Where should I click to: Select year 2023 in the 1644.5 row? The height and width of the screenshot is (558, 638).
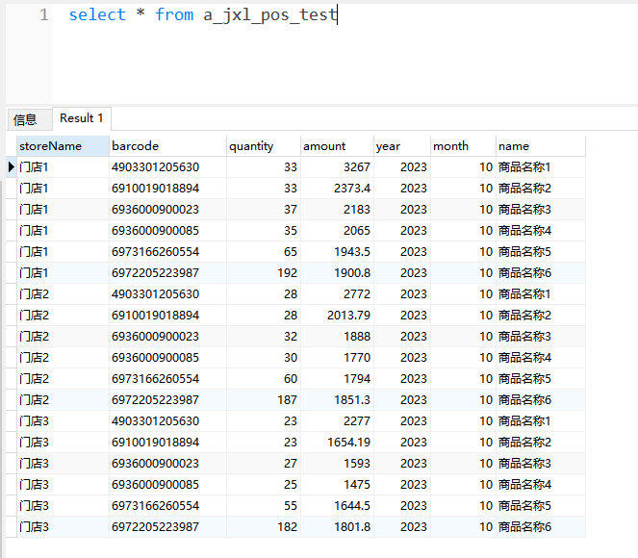[402, 505]
